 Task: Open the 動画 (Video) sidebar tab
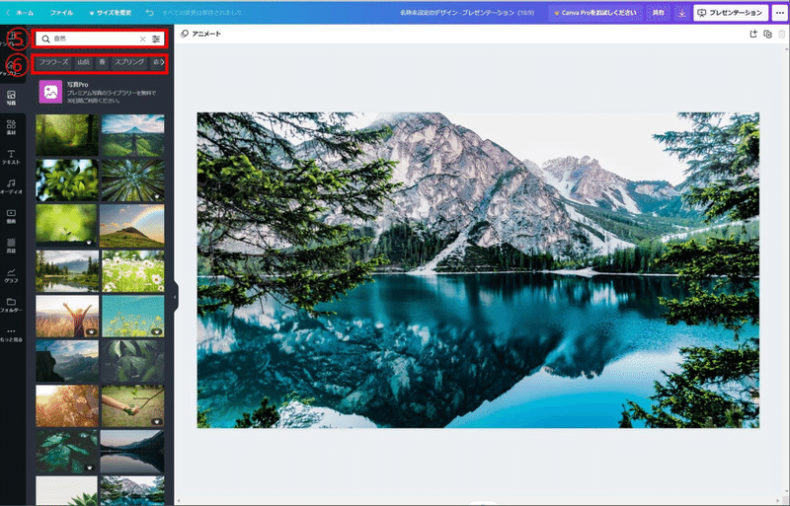click(x=11, y=216)
